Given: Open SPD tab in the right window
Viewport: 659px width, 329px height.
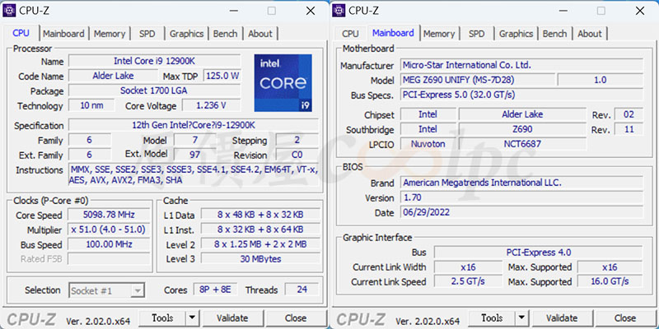Looking at the screenshot, I should coord(477,34).
